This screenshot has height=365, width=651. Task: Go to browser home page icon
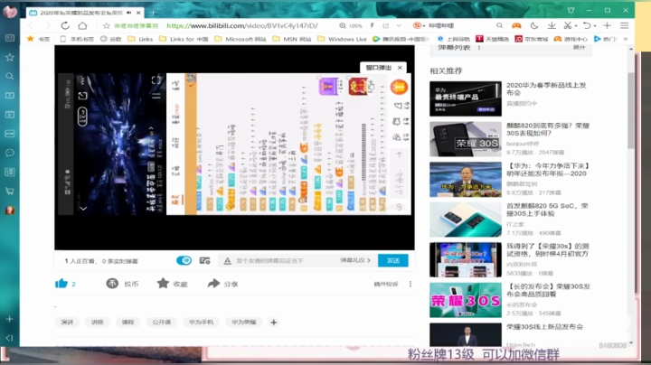82,25
